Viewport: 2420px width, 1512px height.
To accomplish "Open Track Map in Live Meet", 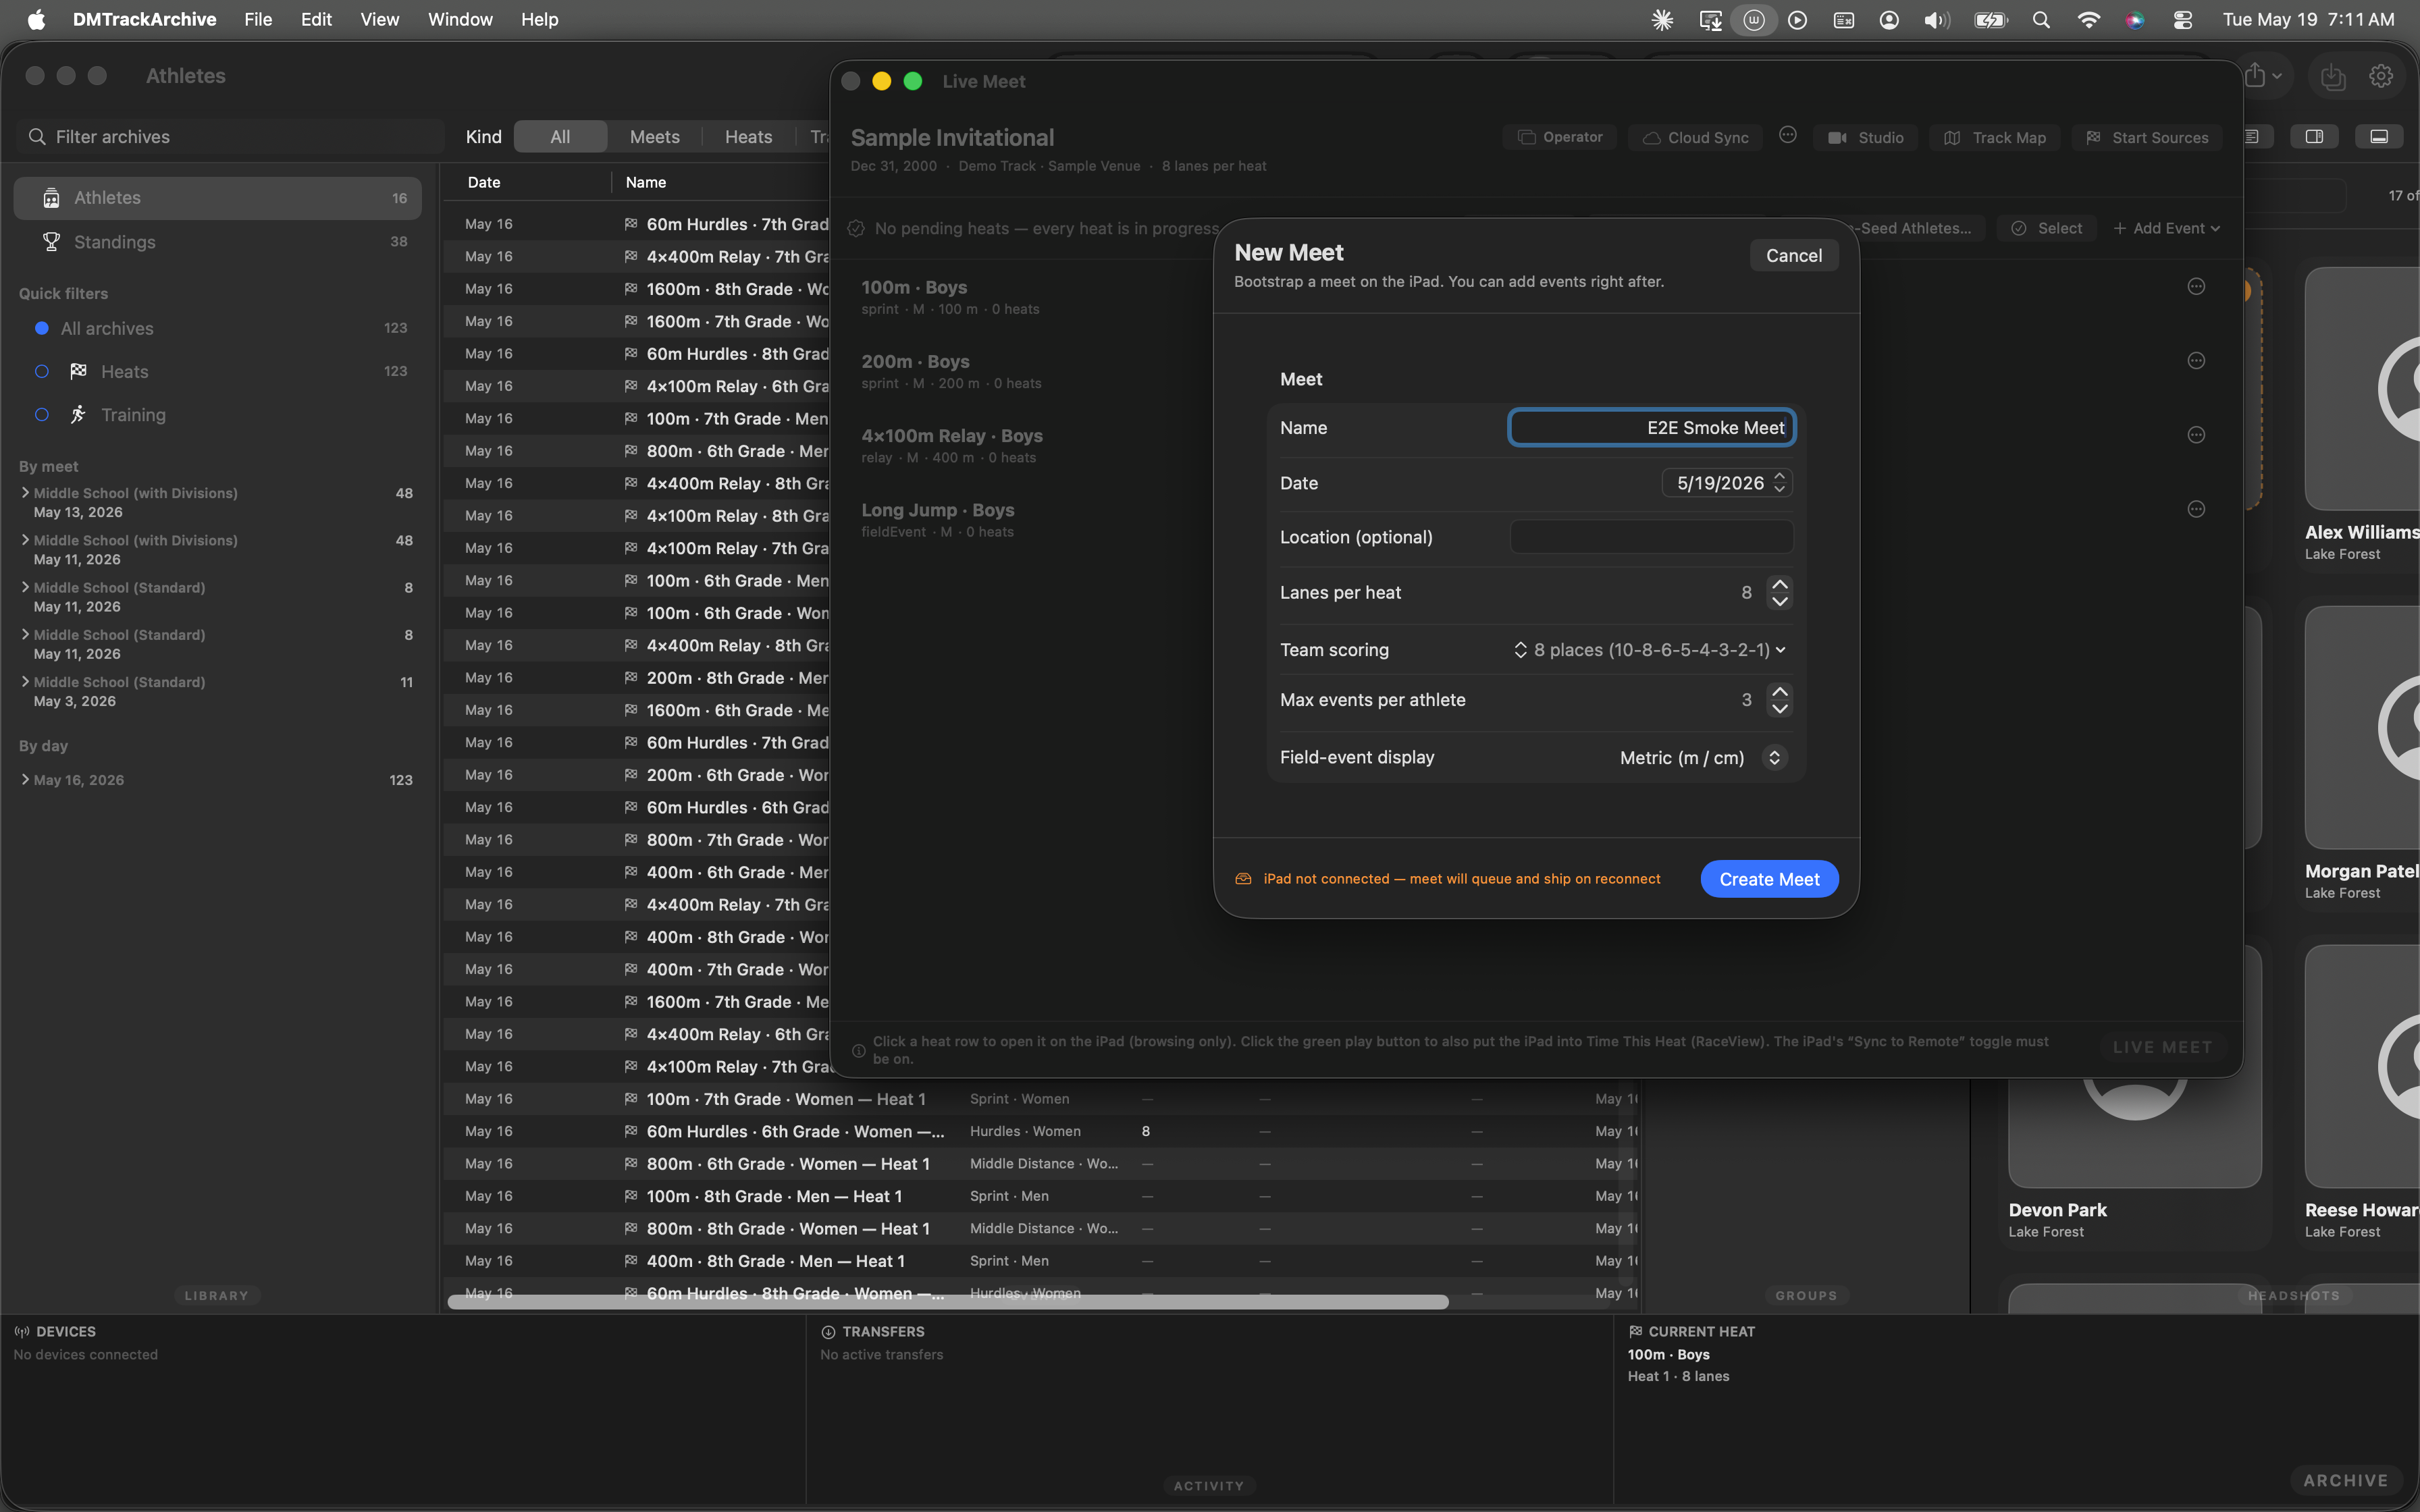I will (1994, 137).
